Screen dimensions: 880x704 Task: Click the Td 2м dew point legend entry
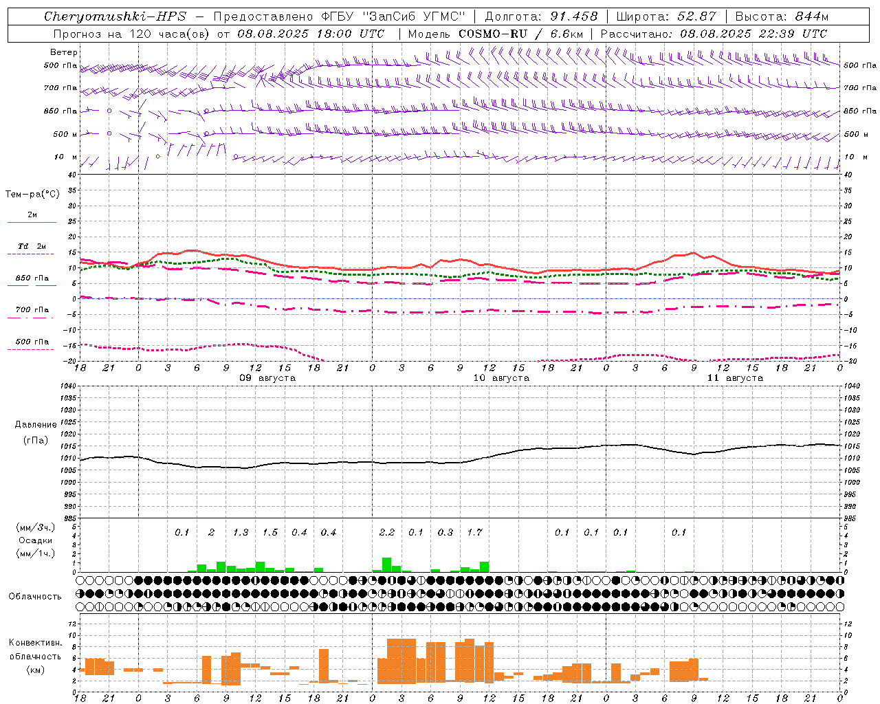pyautogui.click(x=32, y=246)
